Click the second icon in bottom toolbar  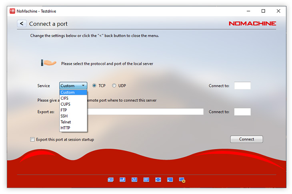[122, 180]
